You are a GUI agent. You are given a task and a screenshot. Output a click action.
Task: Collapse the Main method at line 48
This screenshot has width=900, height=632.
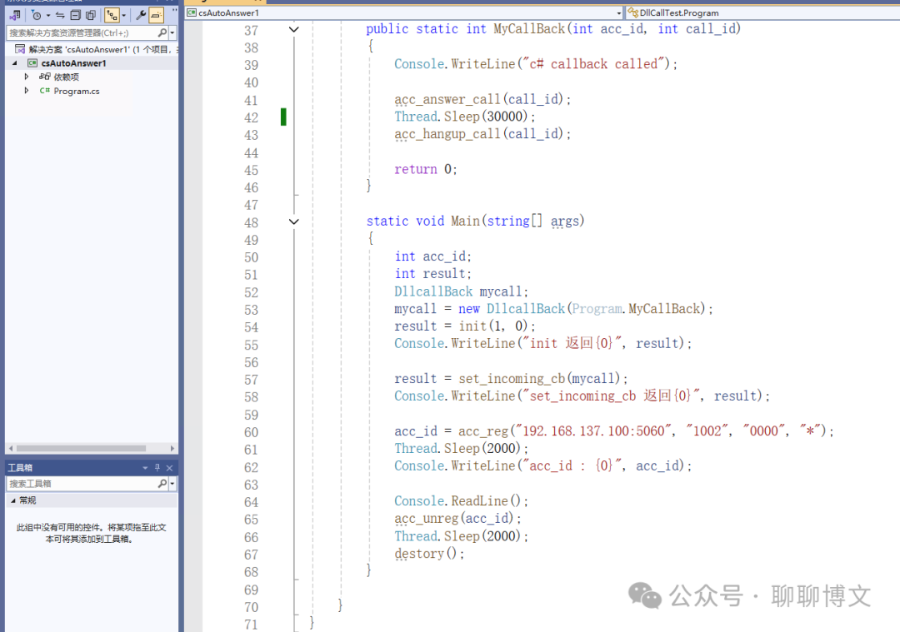pyautogui.click(x=293, y=221)
